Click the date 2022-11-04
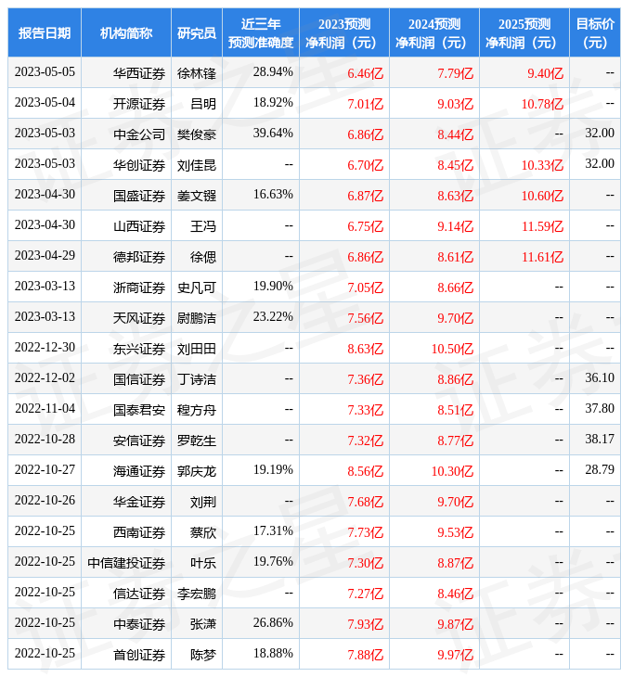The width and height of the screenshot is (621, 677). tap(45, 408)
